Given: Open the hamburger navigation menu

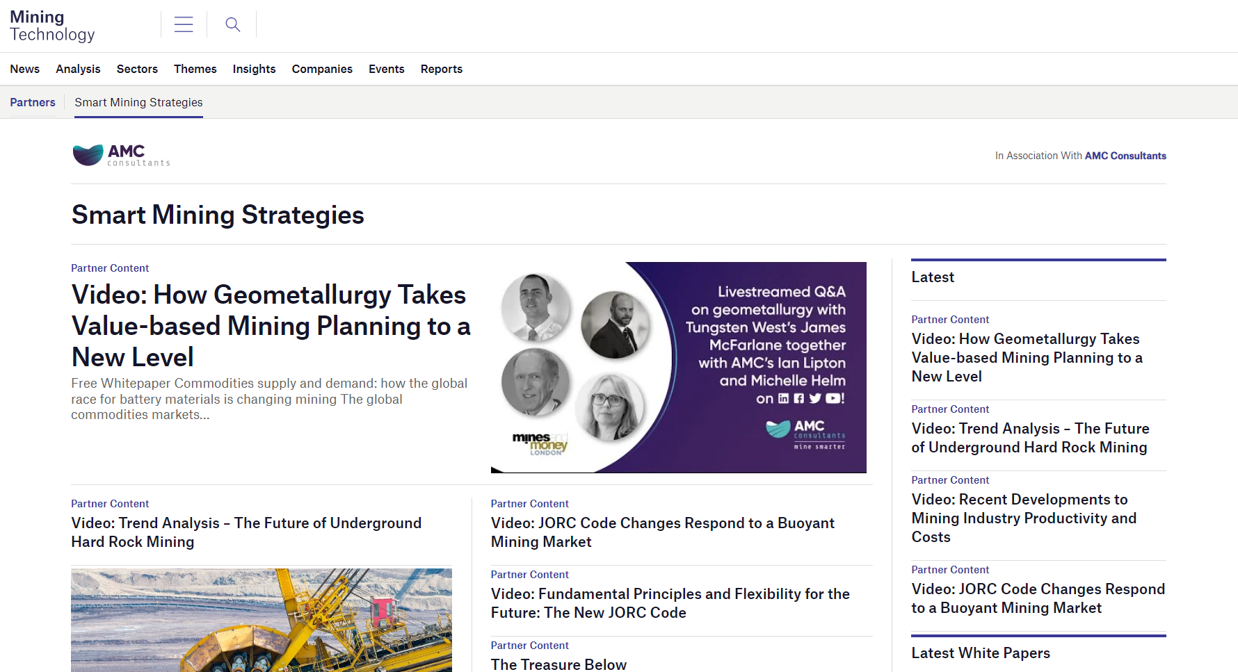Looking at the screenshot, I should pos(183,24).
